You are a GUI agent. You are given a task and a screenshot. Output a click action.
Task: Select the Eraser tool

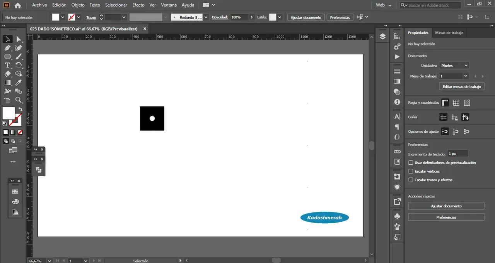7,74
